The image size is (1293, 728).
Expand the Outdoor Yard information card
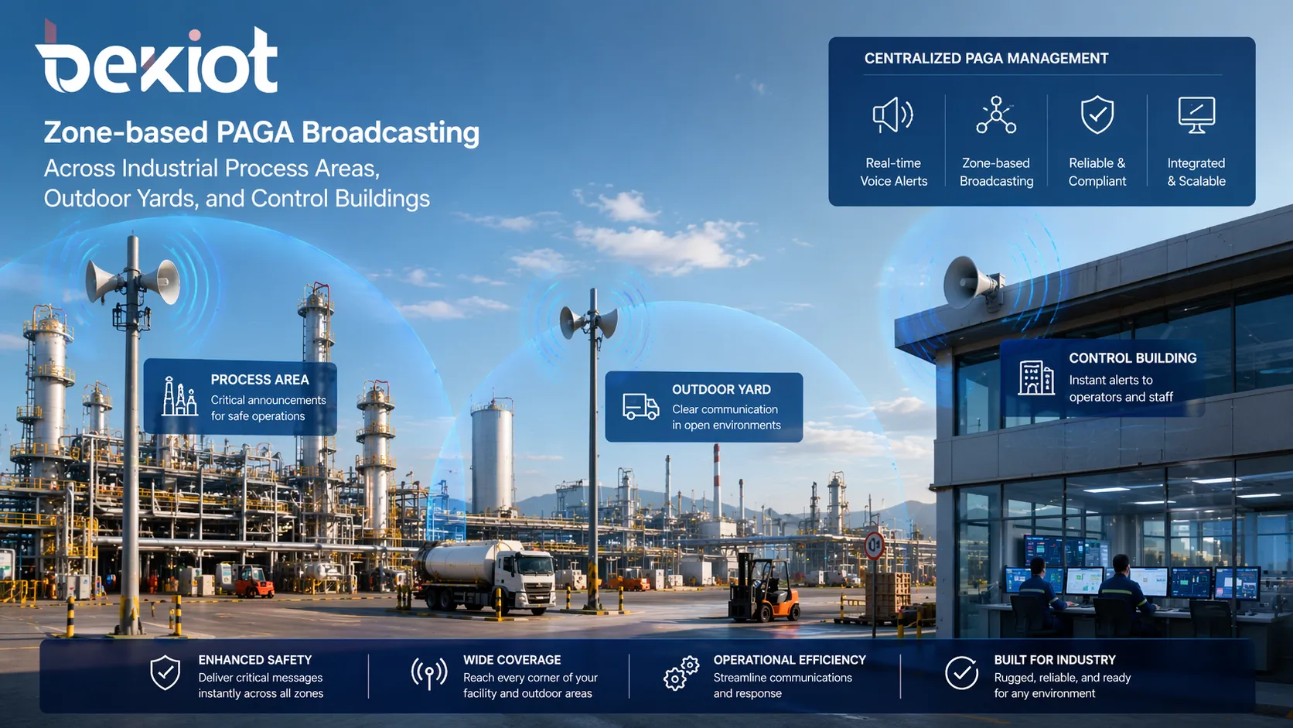[x=704, y=407]
